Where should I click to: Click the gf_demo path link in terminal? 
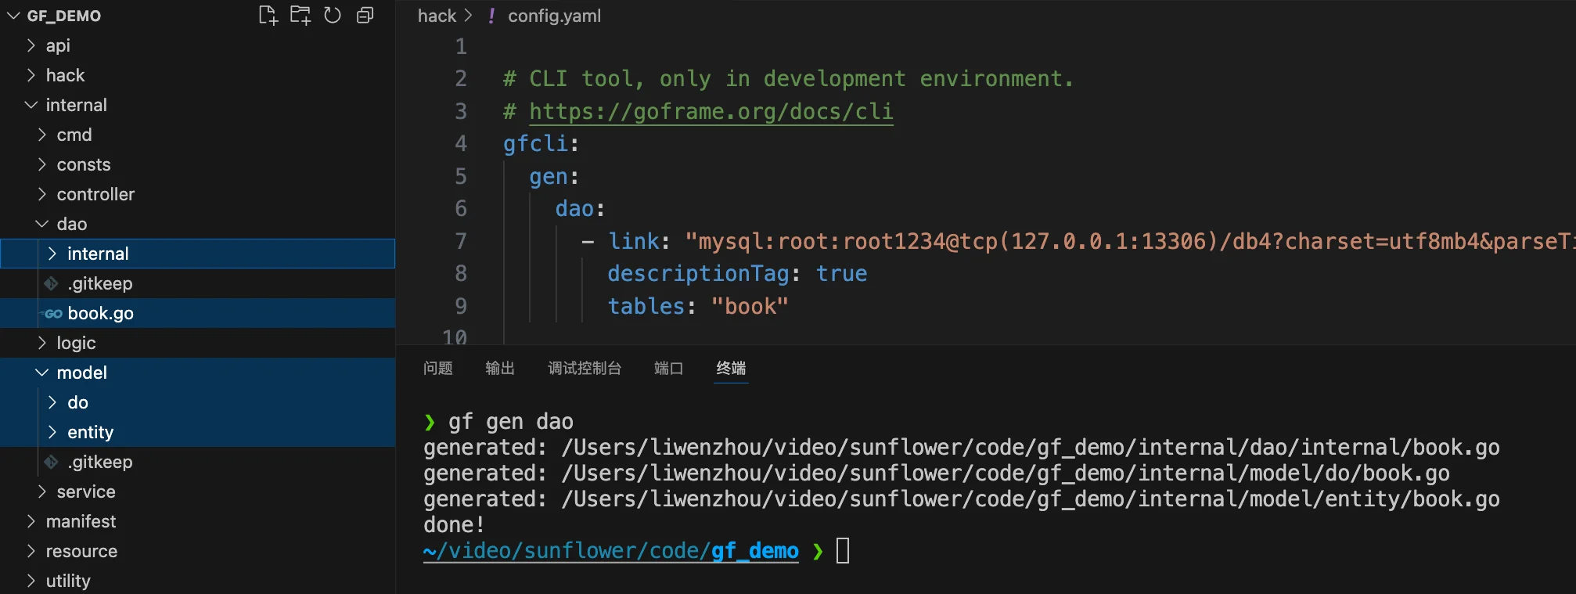point(754,551)
